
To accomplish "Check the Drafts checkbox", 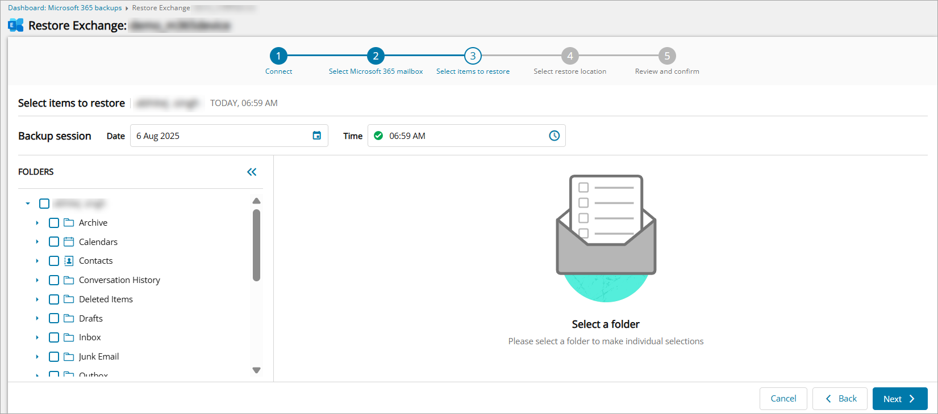I will tap(54, 318).
